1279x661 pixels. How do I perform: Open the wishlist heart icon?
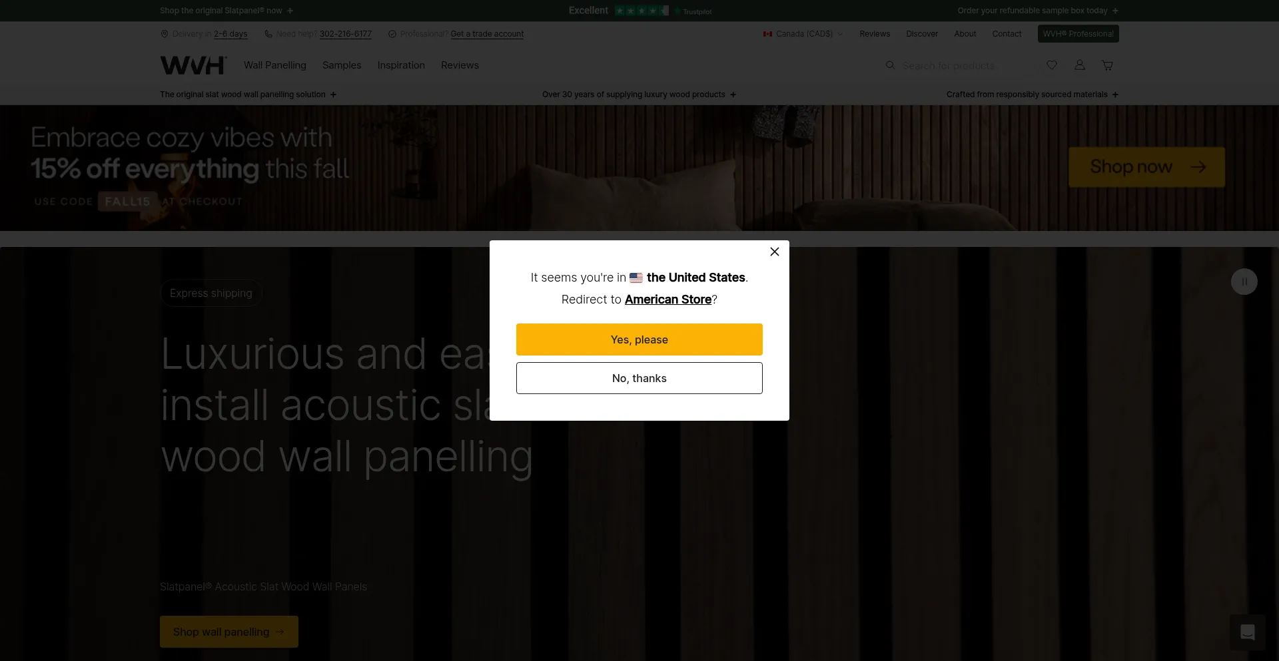pyautogui.click(x=1052, y=65)
